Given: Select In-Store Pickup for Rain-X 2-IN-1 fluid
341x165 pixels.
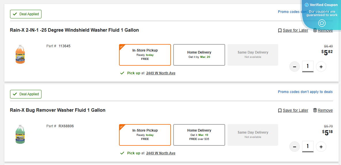Looking at the screenshot, I should [x=145, y=55].
